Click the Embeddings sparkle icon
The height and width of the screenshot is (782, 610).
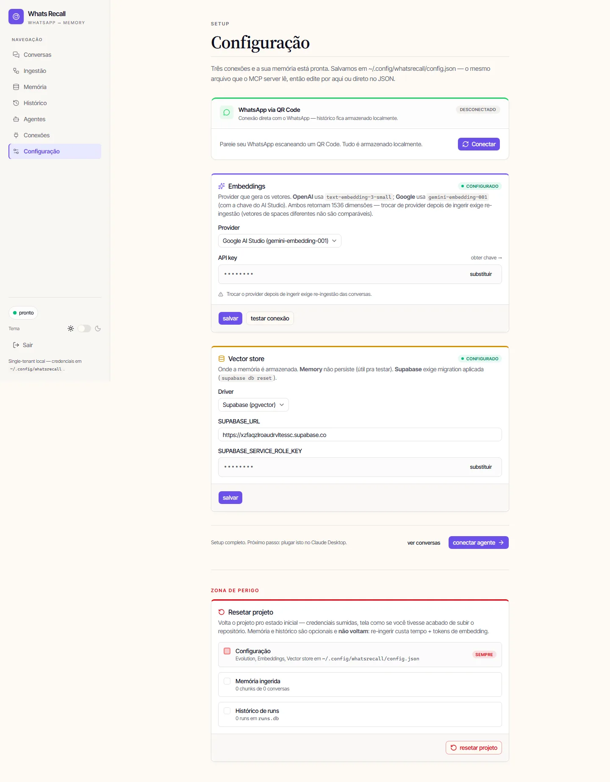[222, 186]
